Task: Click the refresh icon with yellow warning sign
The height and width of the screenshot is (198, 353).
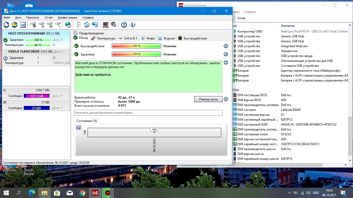Action: click(14, 25)
